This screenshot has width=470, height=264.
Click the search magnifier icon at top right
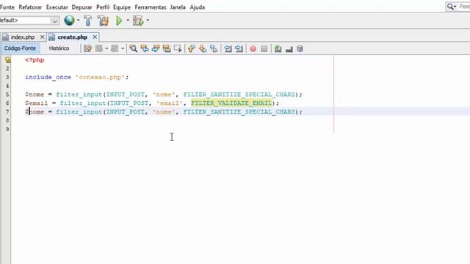(450, 7)
